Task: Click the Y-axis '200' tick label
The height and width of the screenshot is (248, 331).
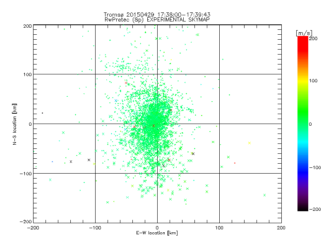Action: click(x=27, y=26)
